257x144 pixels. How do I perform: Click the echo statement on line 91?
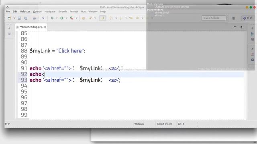pos(75,68)
